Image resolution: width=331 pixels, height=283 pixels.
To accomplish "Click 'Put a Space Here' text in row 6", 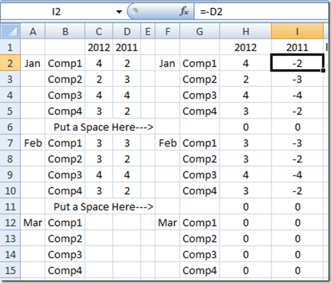I will [x=103, y=127].
